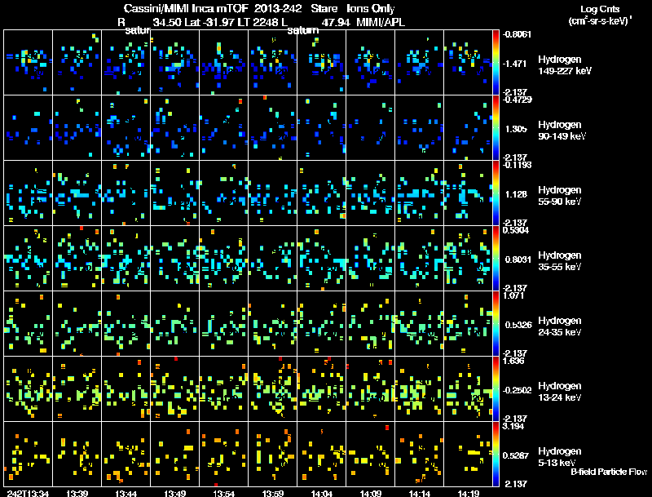Image resolution: width=652 pixels, height=497 pixels.
Task: Click the '14:14' time axis label
Action: pos(419,494)
